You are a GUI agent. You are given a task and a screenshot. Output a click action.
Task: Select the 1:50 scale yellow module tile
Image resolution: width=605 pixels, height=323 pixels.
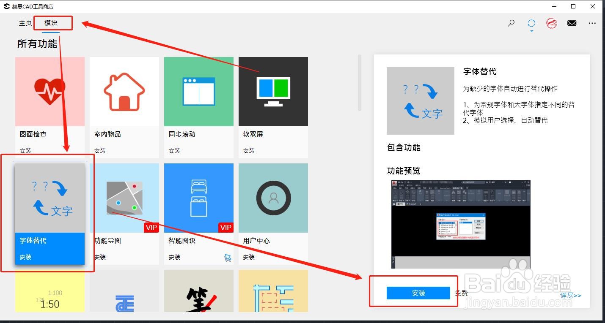pyautogui.click(x=50, y=291)
